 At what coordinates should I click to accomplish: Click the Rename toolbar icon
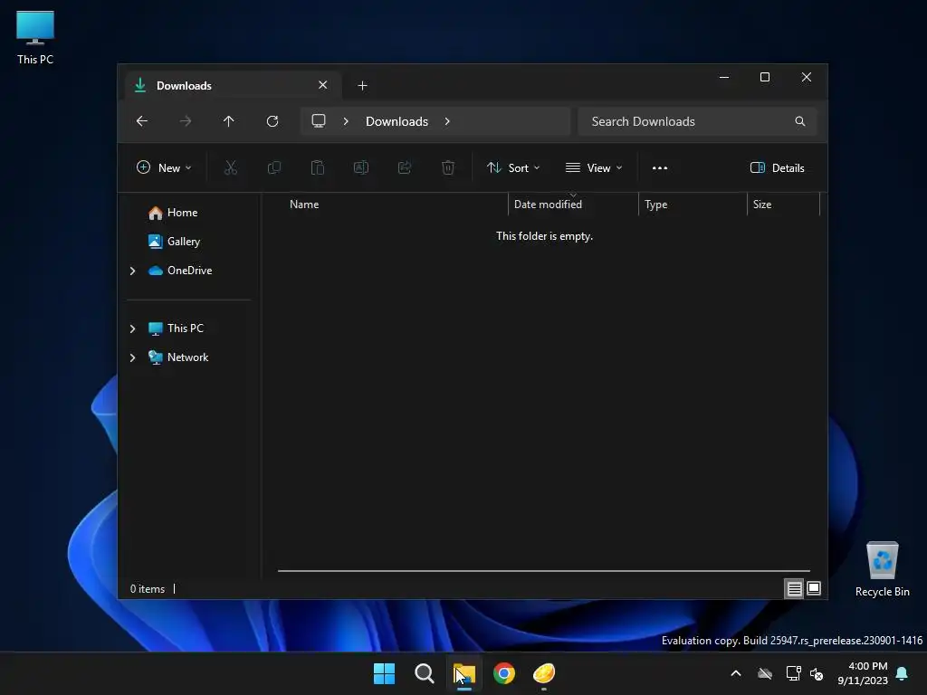click(360, 167)
